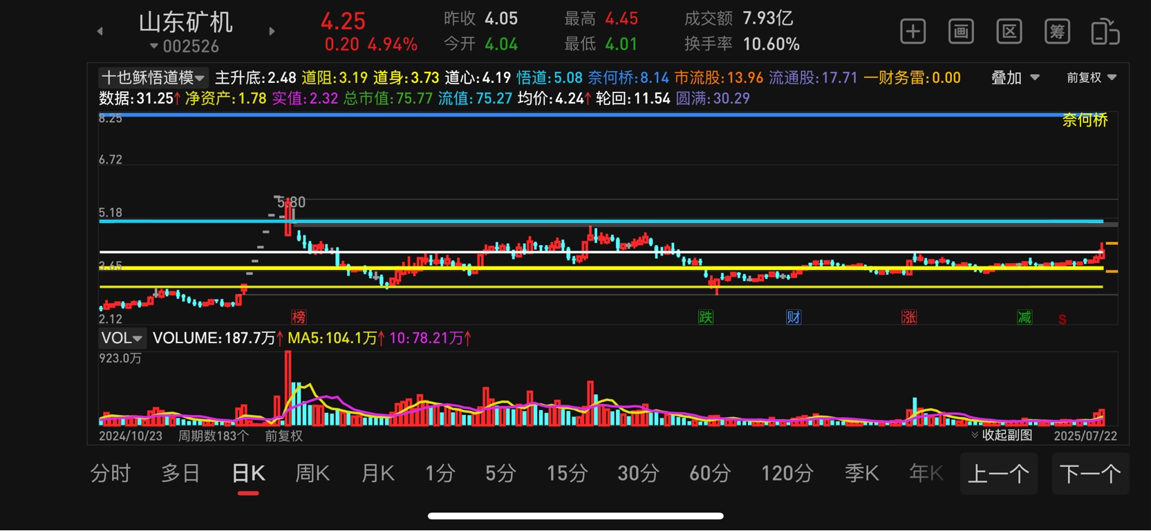
Task: Select the 周K weekly tab
Action: coord(312,474)
